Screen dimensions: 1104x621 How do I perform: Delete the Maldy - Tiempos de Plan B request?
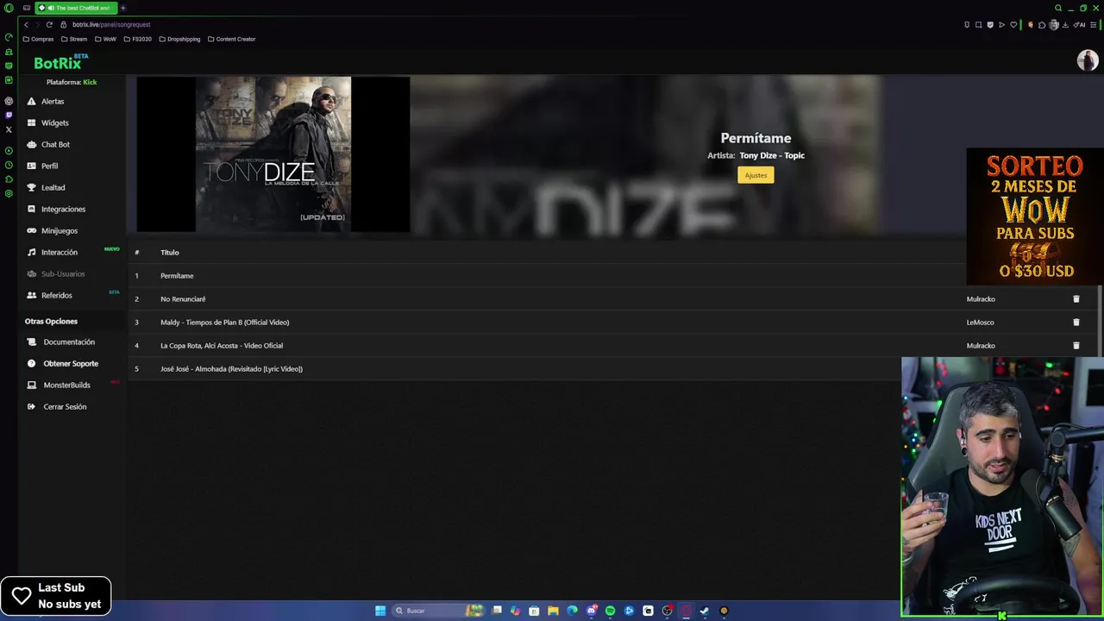click(x=1076, y=323)
